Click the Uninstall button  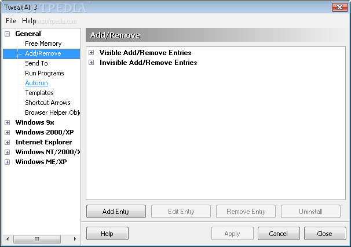point(310,212)
